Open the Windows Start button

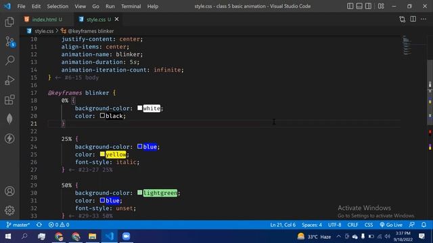tap(8, 236)
